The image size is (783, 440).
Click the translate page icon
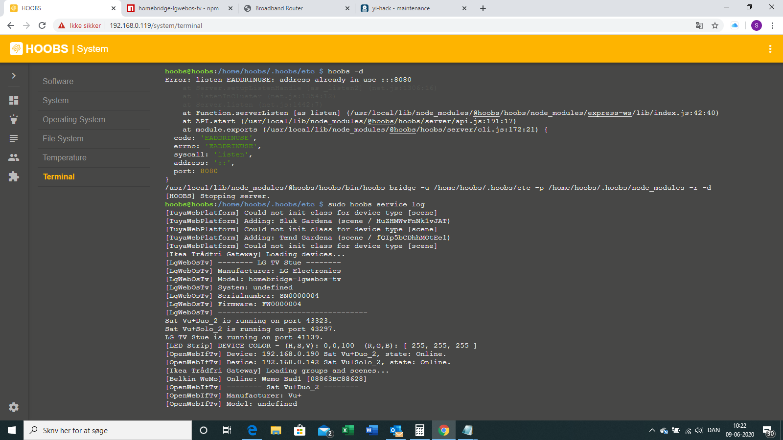[699, 25]
